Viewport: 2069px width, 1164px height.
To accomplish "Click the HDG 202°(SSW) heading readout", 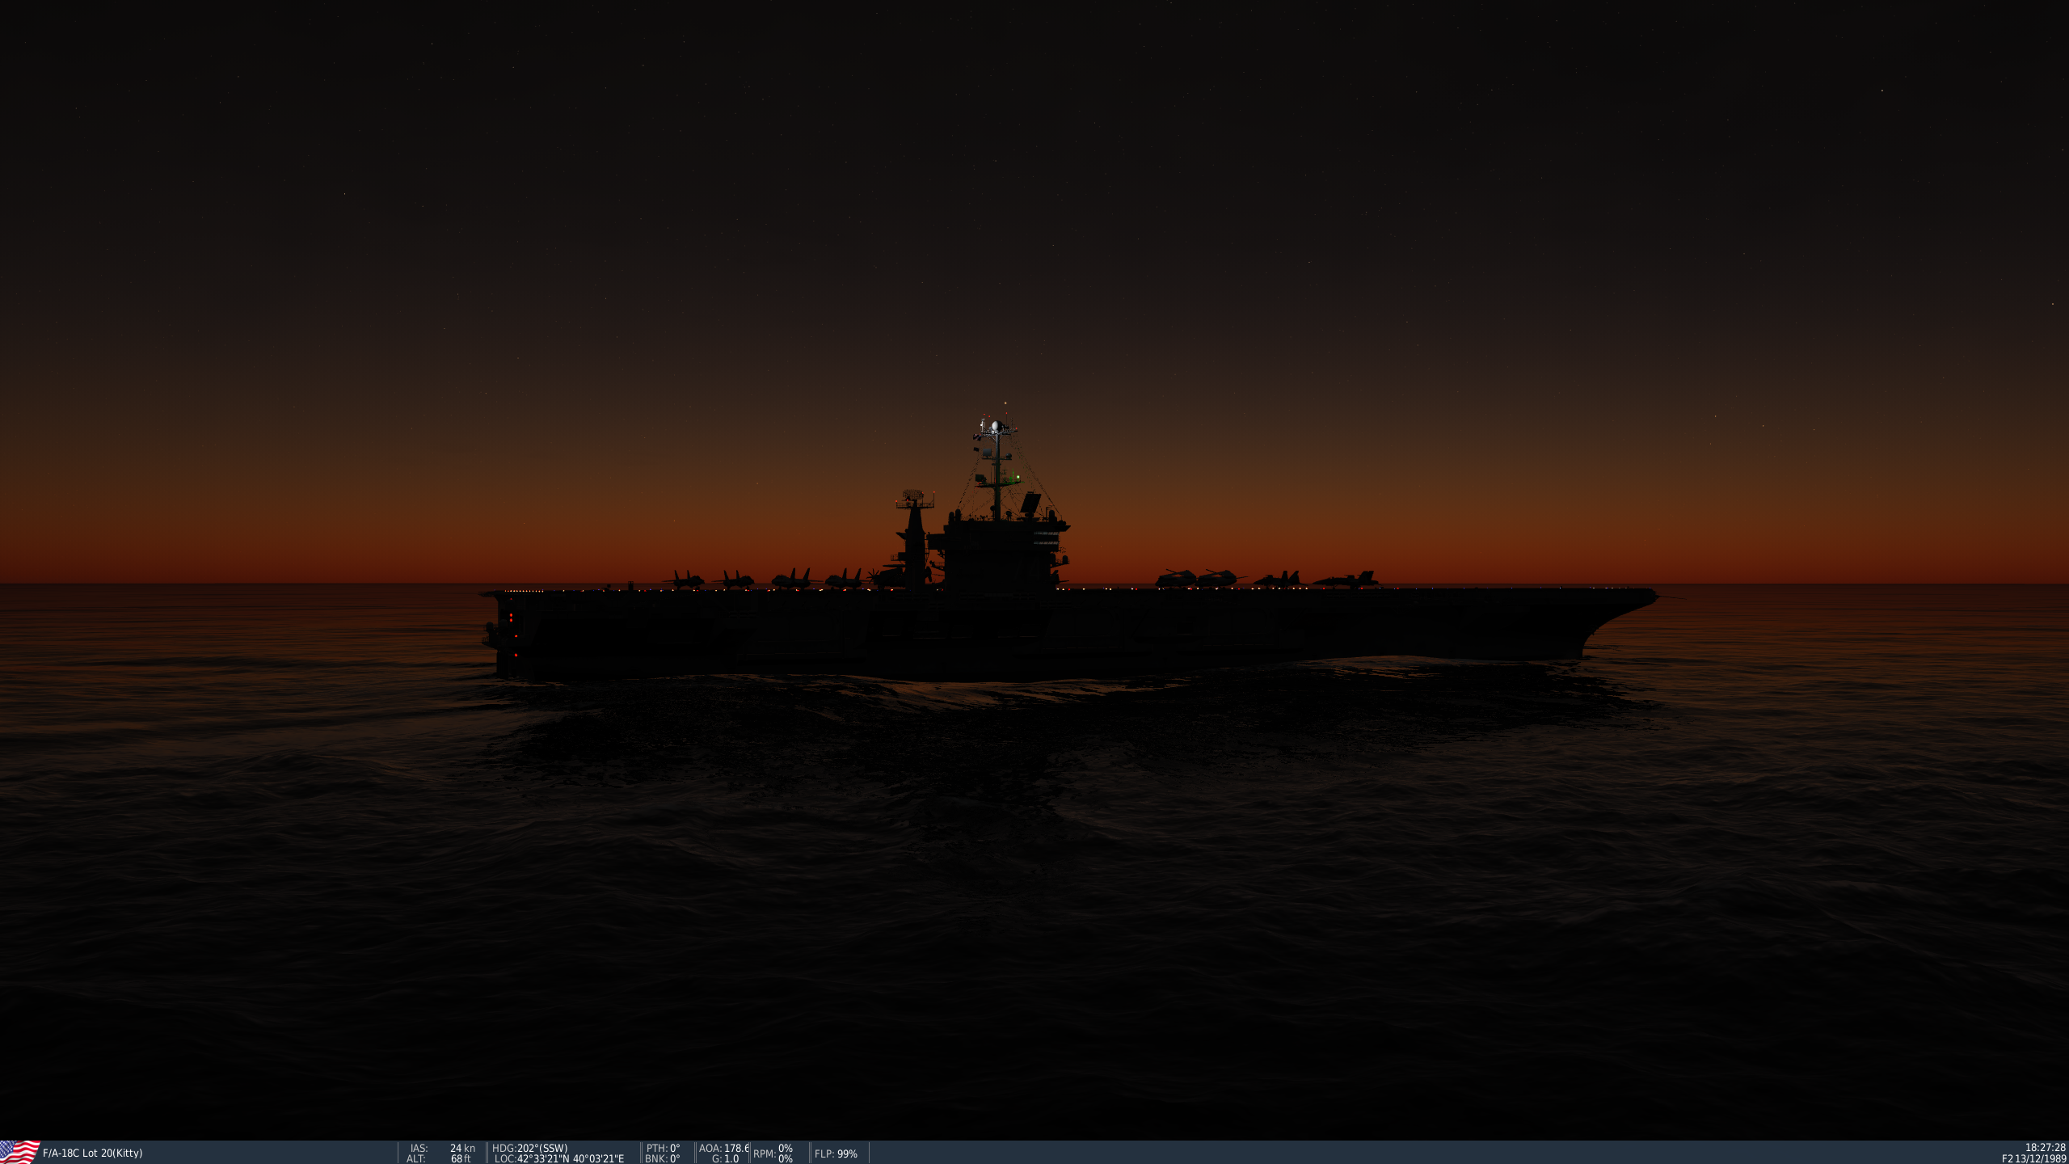I will pos(530,1148).
